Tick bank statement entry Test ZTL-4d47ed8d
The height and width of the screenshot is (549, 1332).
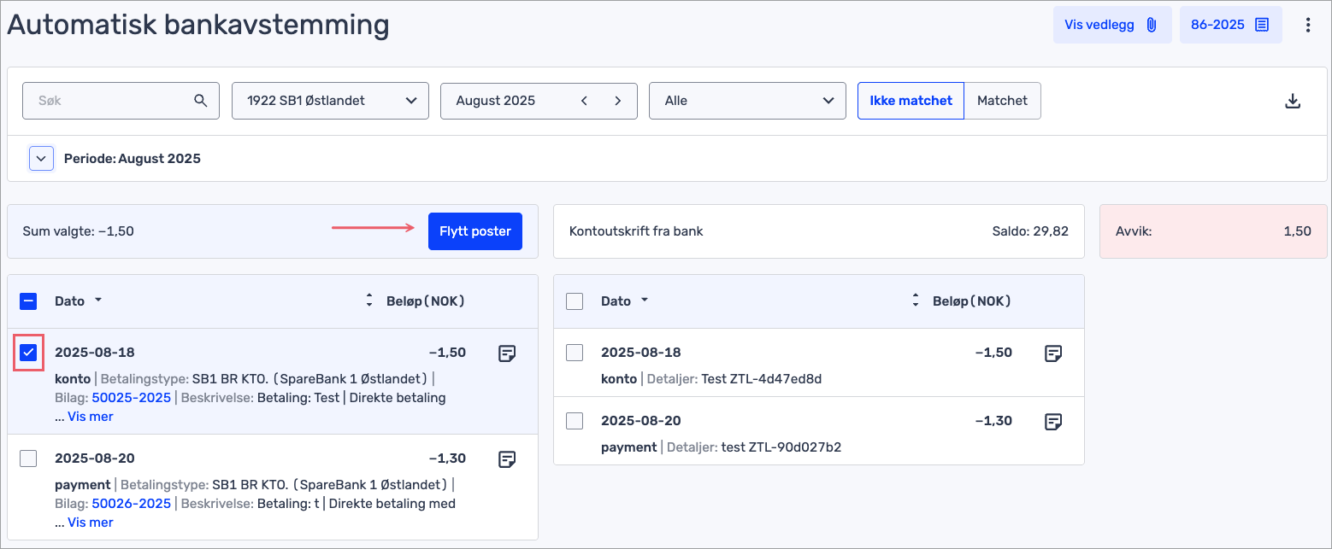575,353
